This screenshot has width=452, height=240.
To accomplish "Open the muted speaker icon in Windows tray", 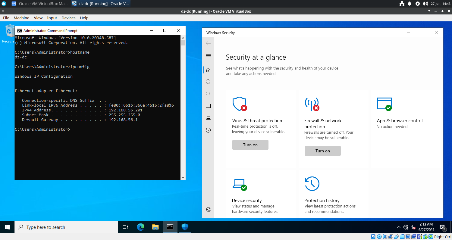I will tap(413, 227).
